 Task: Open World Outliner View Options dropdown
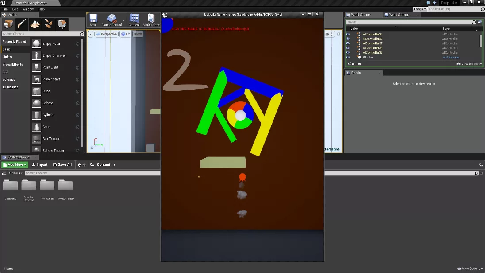[x=469, y=64]
